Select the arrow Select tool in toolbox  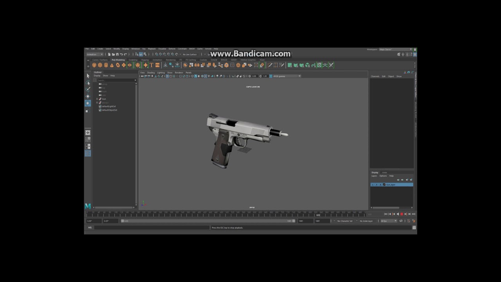(x=88, y=76)
